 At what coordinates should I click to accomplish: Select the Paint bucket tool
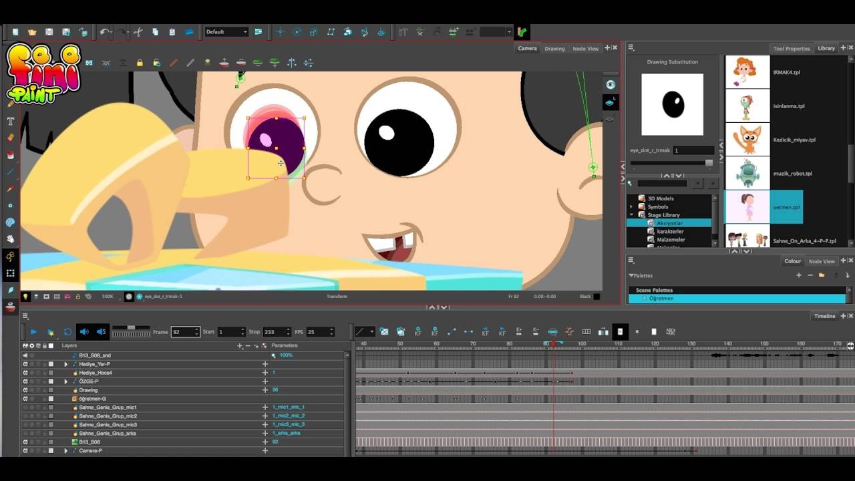[10, 155]
